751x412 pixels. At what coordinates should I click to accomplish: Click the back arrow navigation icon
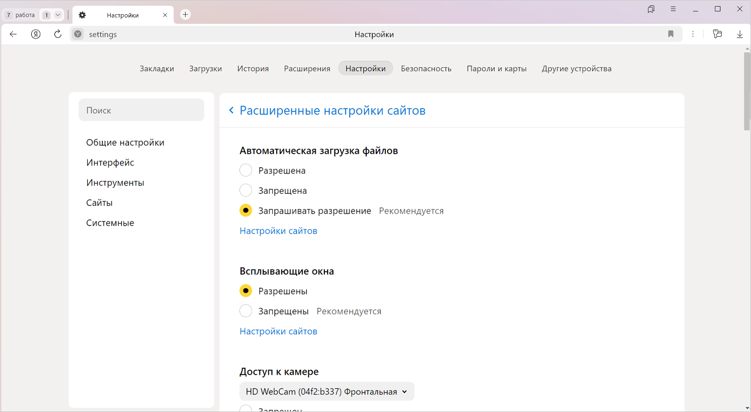pos(14,34)
